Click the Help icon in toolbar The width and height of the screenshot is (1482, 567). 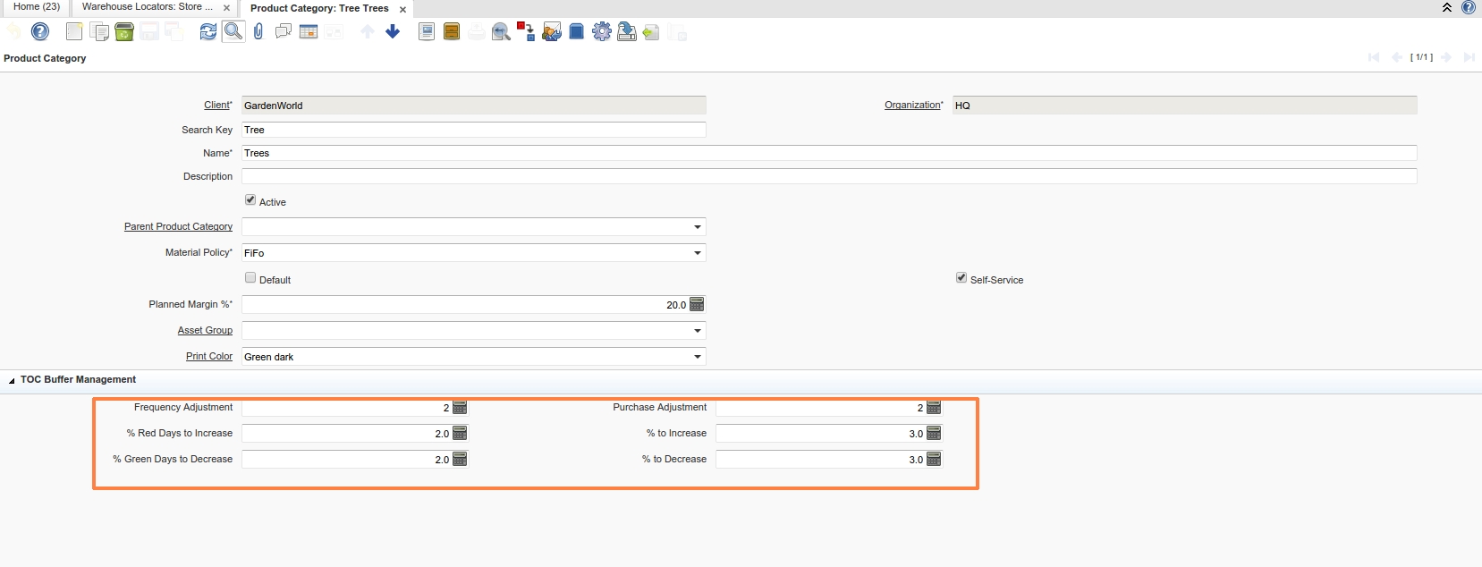[x=40, y=32]
